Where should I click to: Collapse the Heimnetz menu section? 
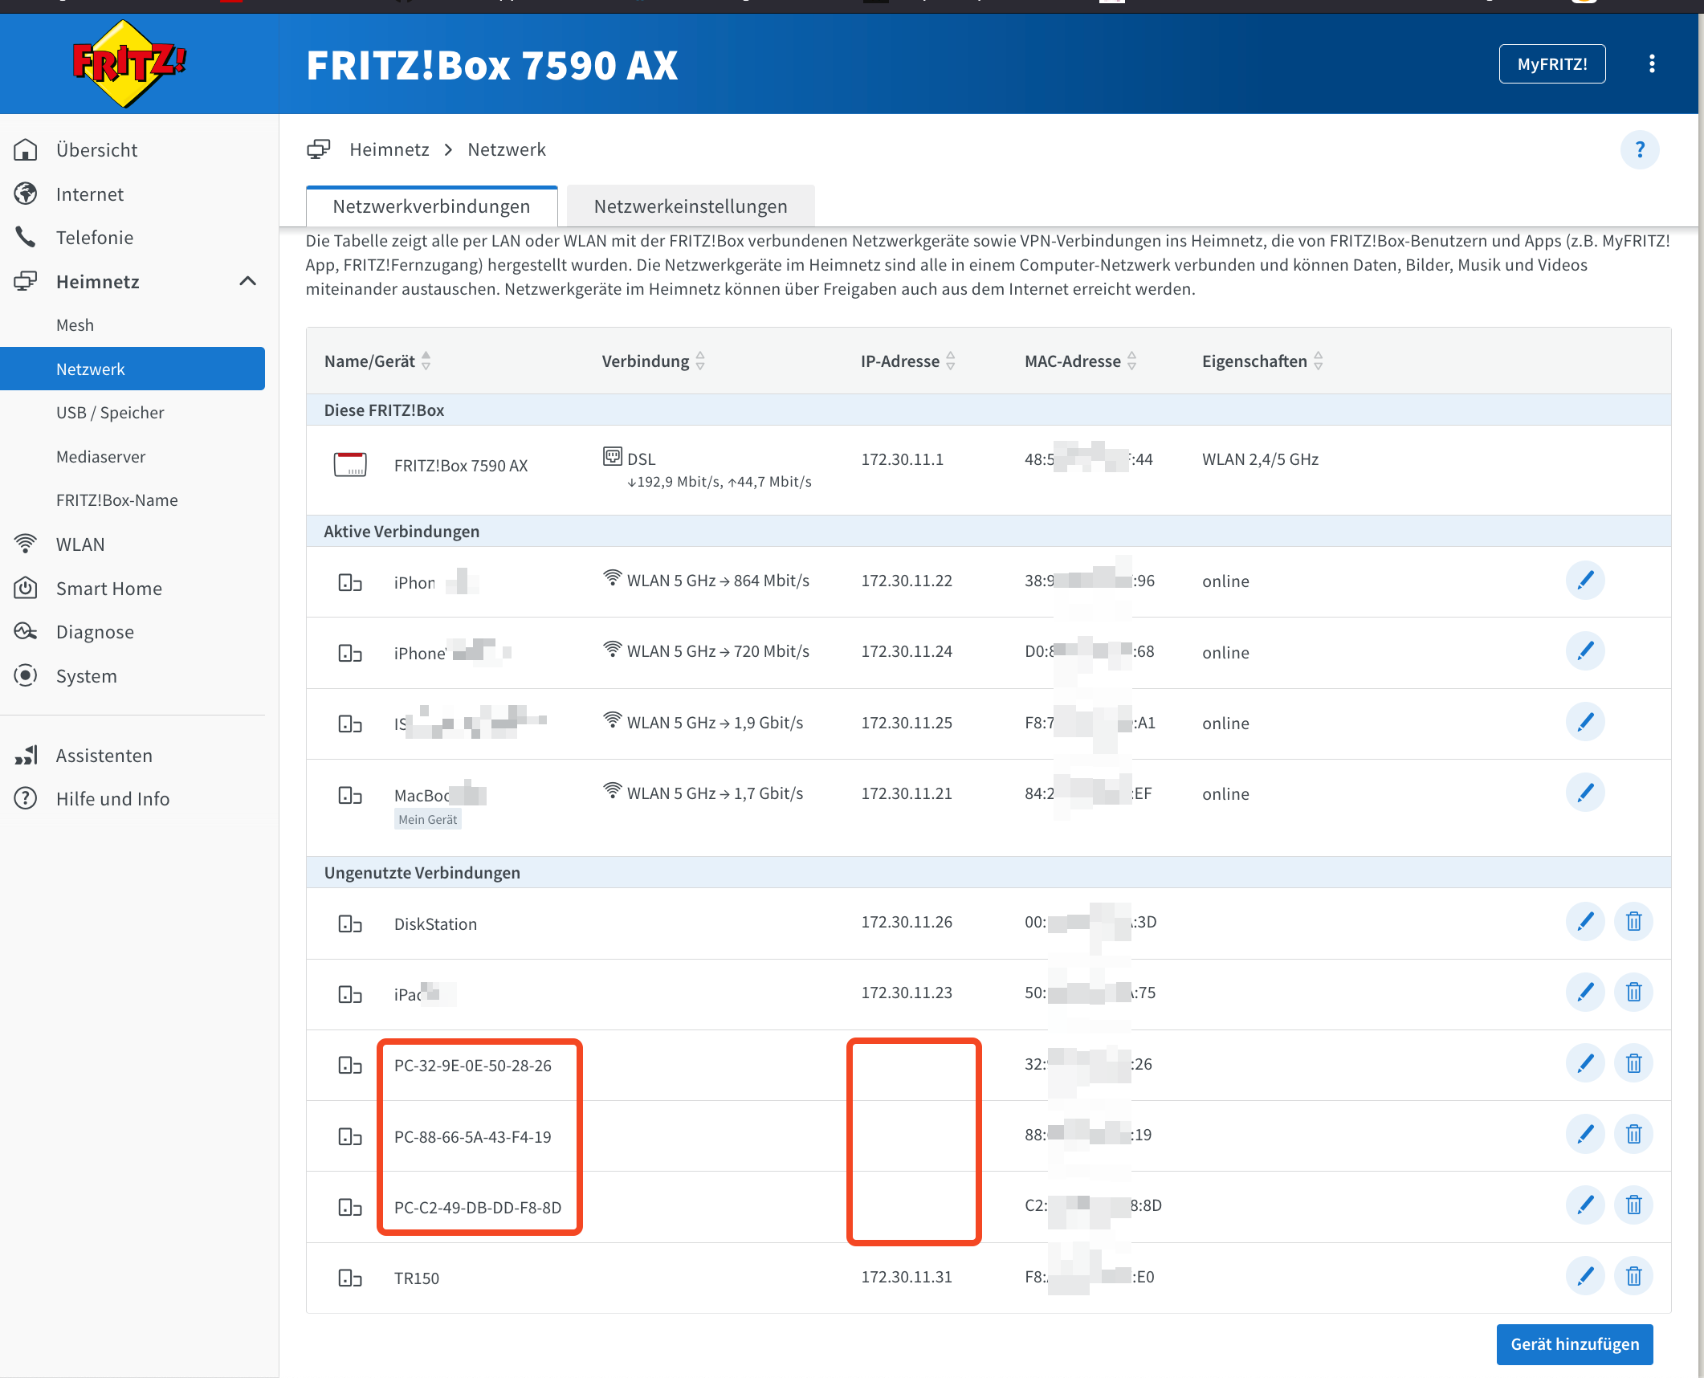pos(247,281)
